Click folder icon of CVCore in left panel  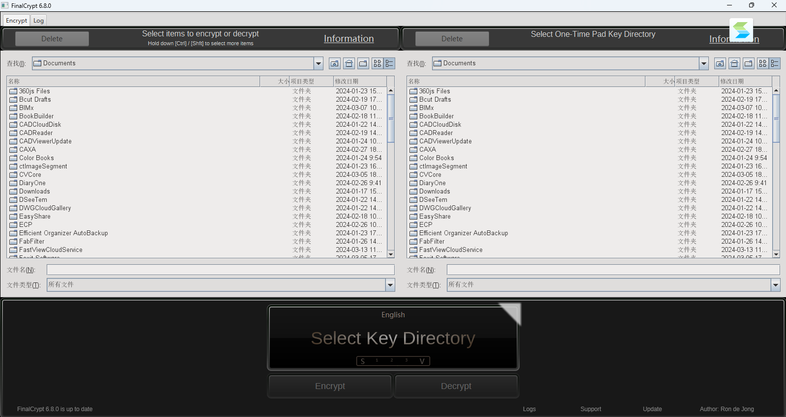(13, 175)
